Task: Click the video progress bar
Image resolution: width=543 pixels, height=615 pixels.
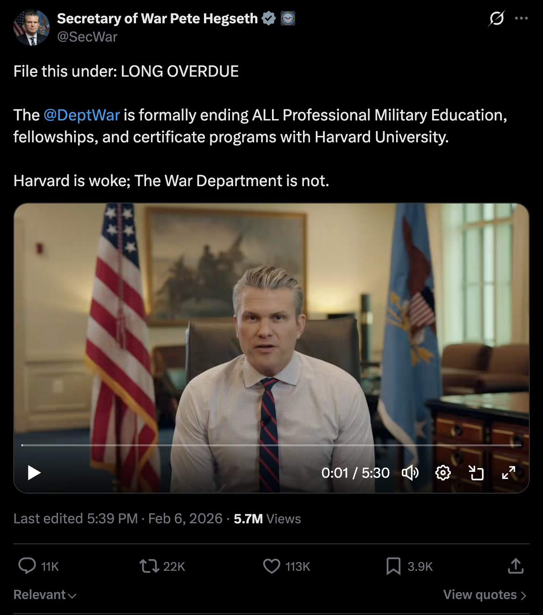Action: coord(271,445)
